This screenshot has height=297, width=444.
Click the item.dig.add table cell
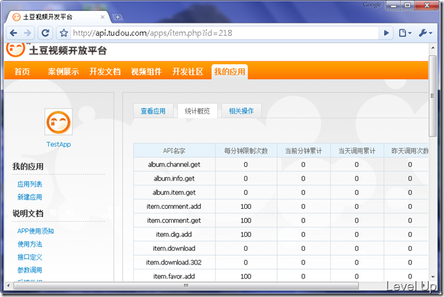[174, 234]
